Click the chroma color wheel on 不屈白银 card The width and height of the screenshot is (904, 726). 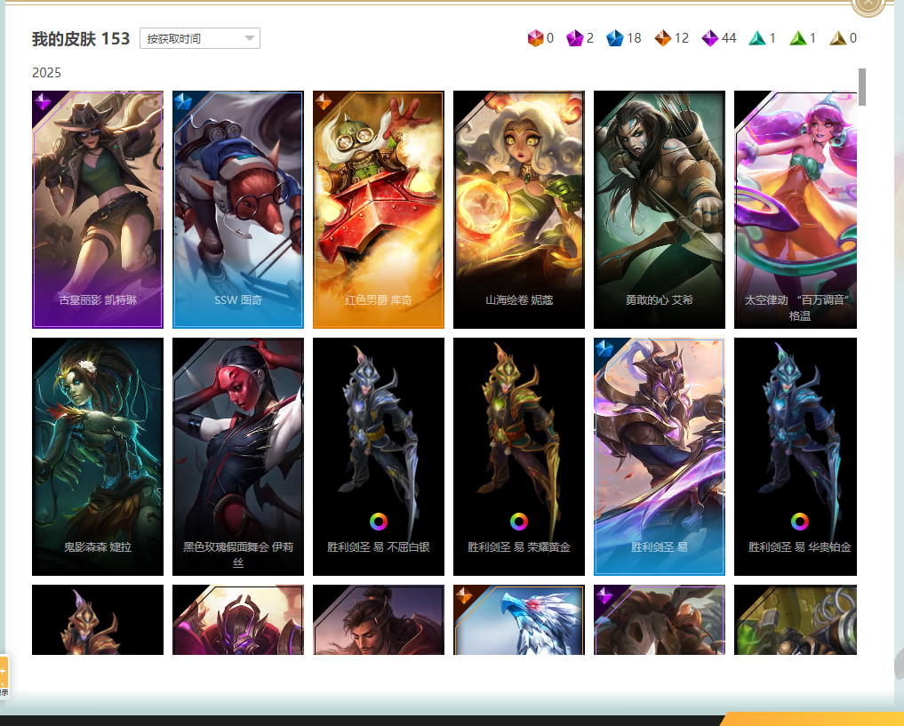(378, 522)
